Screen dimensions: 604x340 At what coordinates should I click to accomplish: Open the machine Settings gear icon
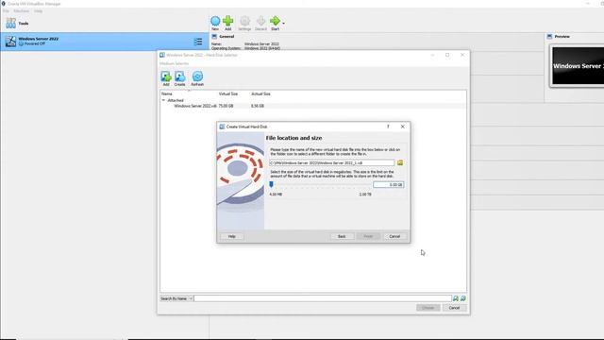point(244,21)
